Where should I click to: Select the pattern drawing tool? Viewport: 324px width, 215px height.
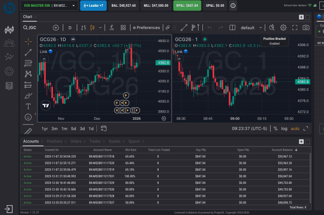[28, 74]
